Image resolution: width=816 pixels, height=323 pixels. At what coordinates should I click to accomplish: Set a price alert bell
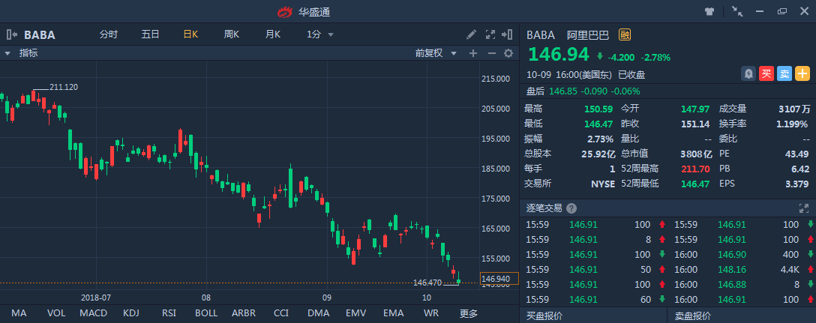click(x=748, y=74)
